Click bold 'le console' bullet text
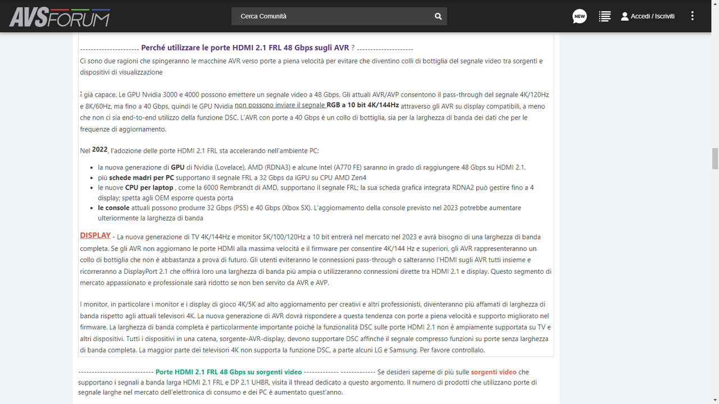Screen dimensions: 719x404 coord(113,208)
